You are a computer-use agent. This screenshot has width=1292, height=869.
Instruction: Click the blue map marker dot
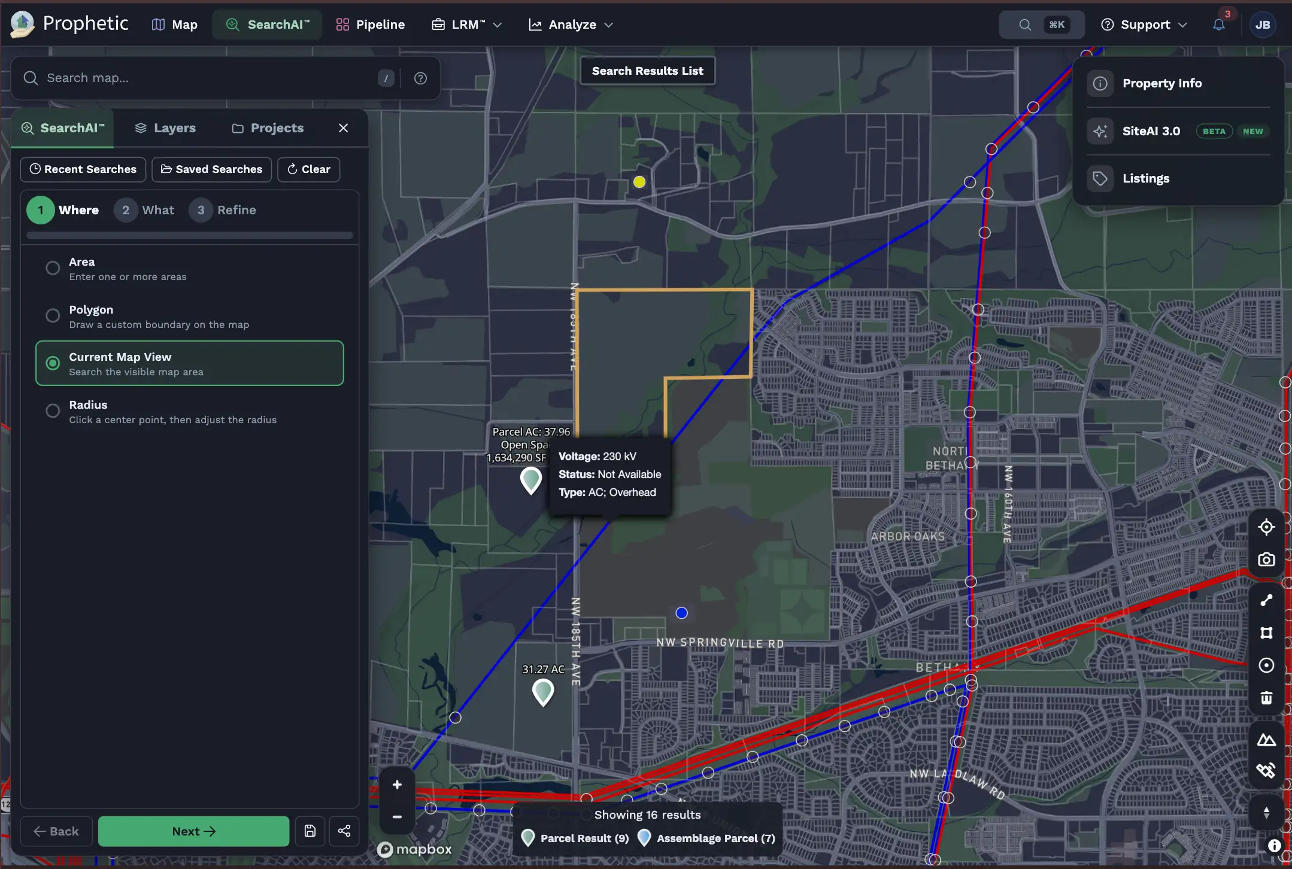click(681, 613)
